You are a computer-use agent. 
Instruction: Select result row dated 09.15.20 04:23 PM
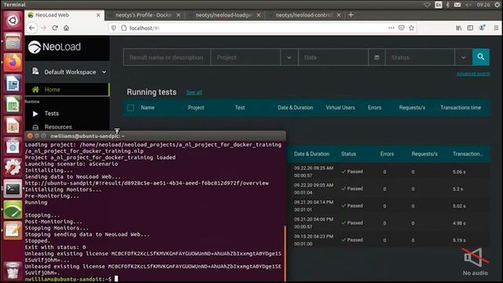point(388,240)
